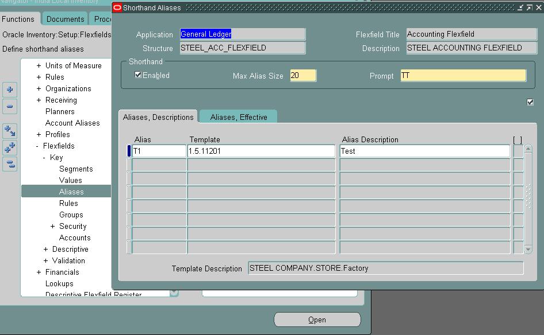Click the collapse node icon in left toolbar
This screenshot has width=544, height=335.
coord(9,107)
